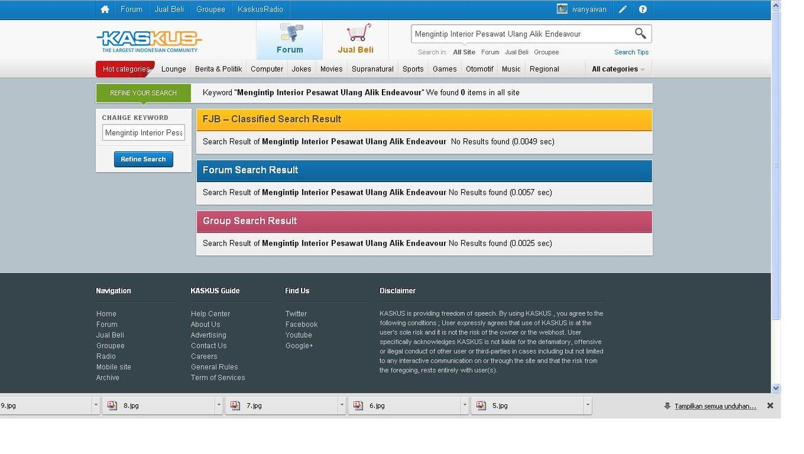Select the Movies category

(x=331, y=69)
